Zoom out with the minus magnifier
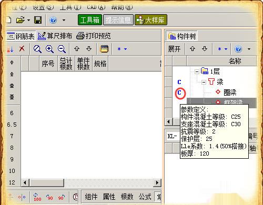 62,49
